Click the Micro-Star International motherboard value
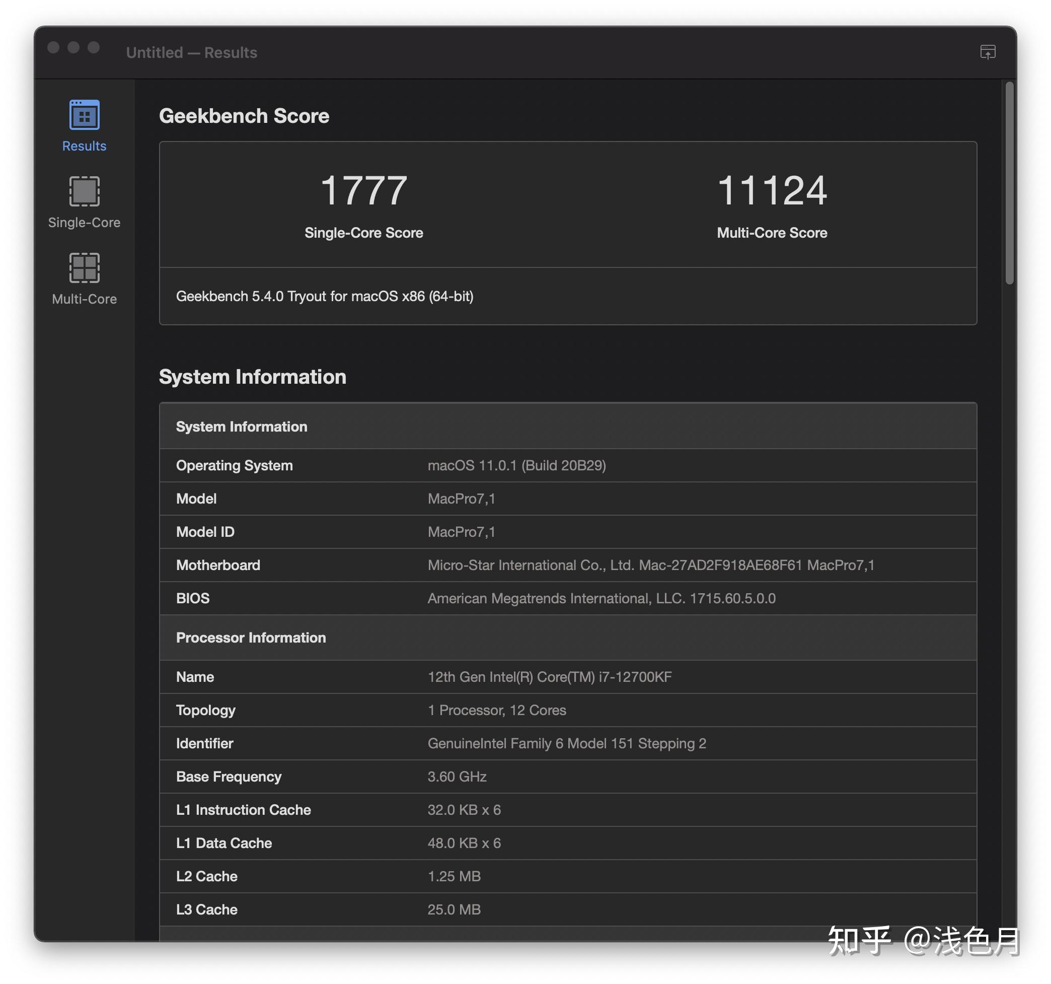The height and width of the screenshot is (984, 1051). pos(651,565)
